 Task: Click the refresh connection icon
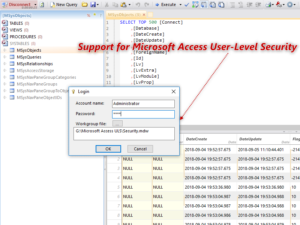(x=42, y=4)
